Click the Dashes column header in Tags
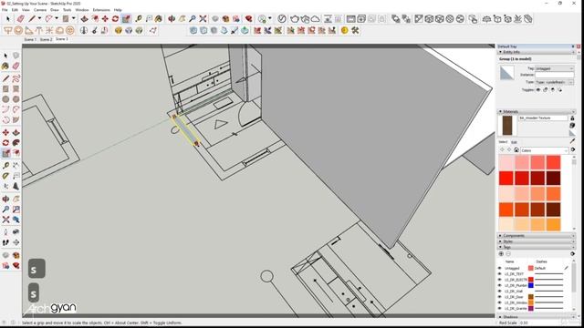 [541, 261]
